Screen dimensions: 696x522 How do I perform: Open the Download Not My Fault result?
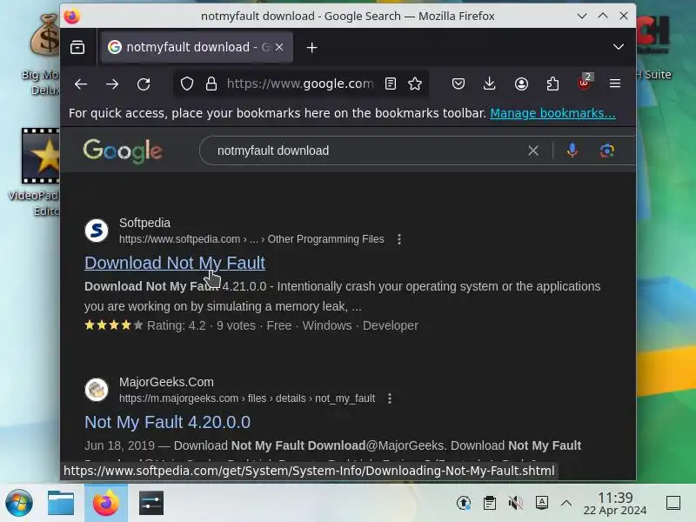click(x=175, y=263)
